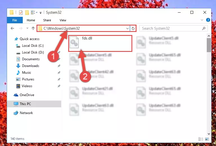The height and width of the screenshot is (146, 216).
Task: Switch to the Home ribbon tab
Action: (31, 20)
